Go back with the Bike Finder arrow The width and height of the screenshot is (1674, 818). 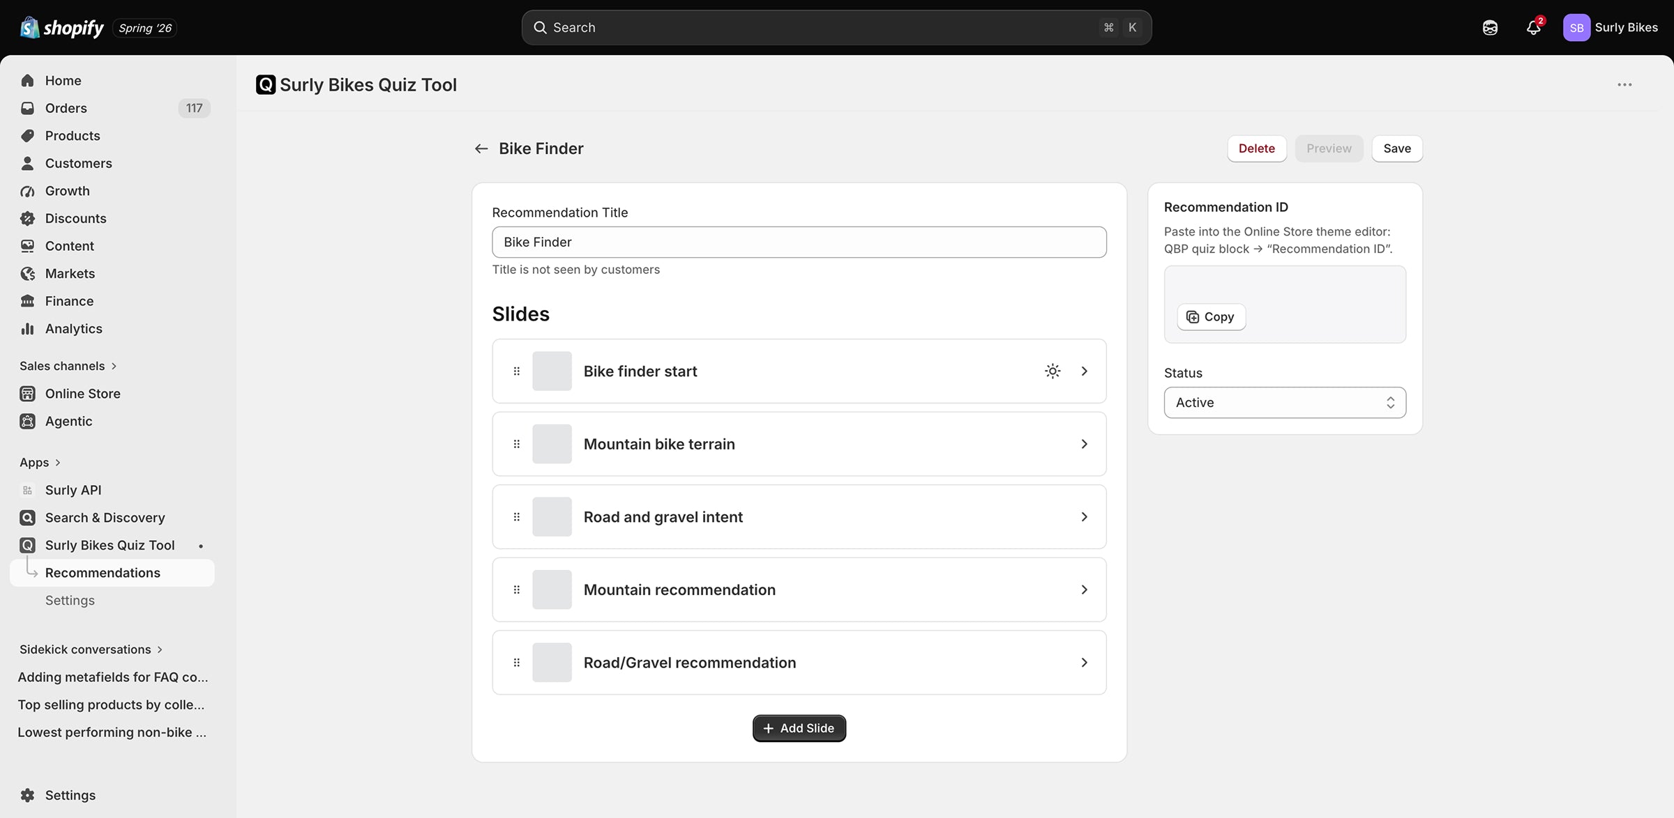tap(481, 148)
